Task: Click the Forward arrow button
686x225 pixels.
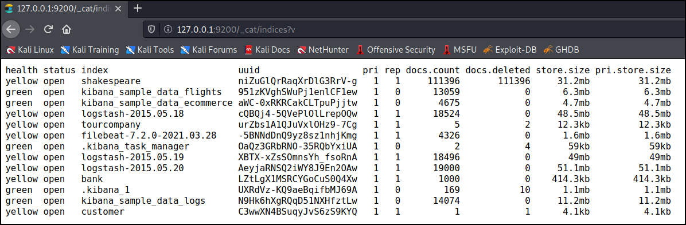Action: 30,29
